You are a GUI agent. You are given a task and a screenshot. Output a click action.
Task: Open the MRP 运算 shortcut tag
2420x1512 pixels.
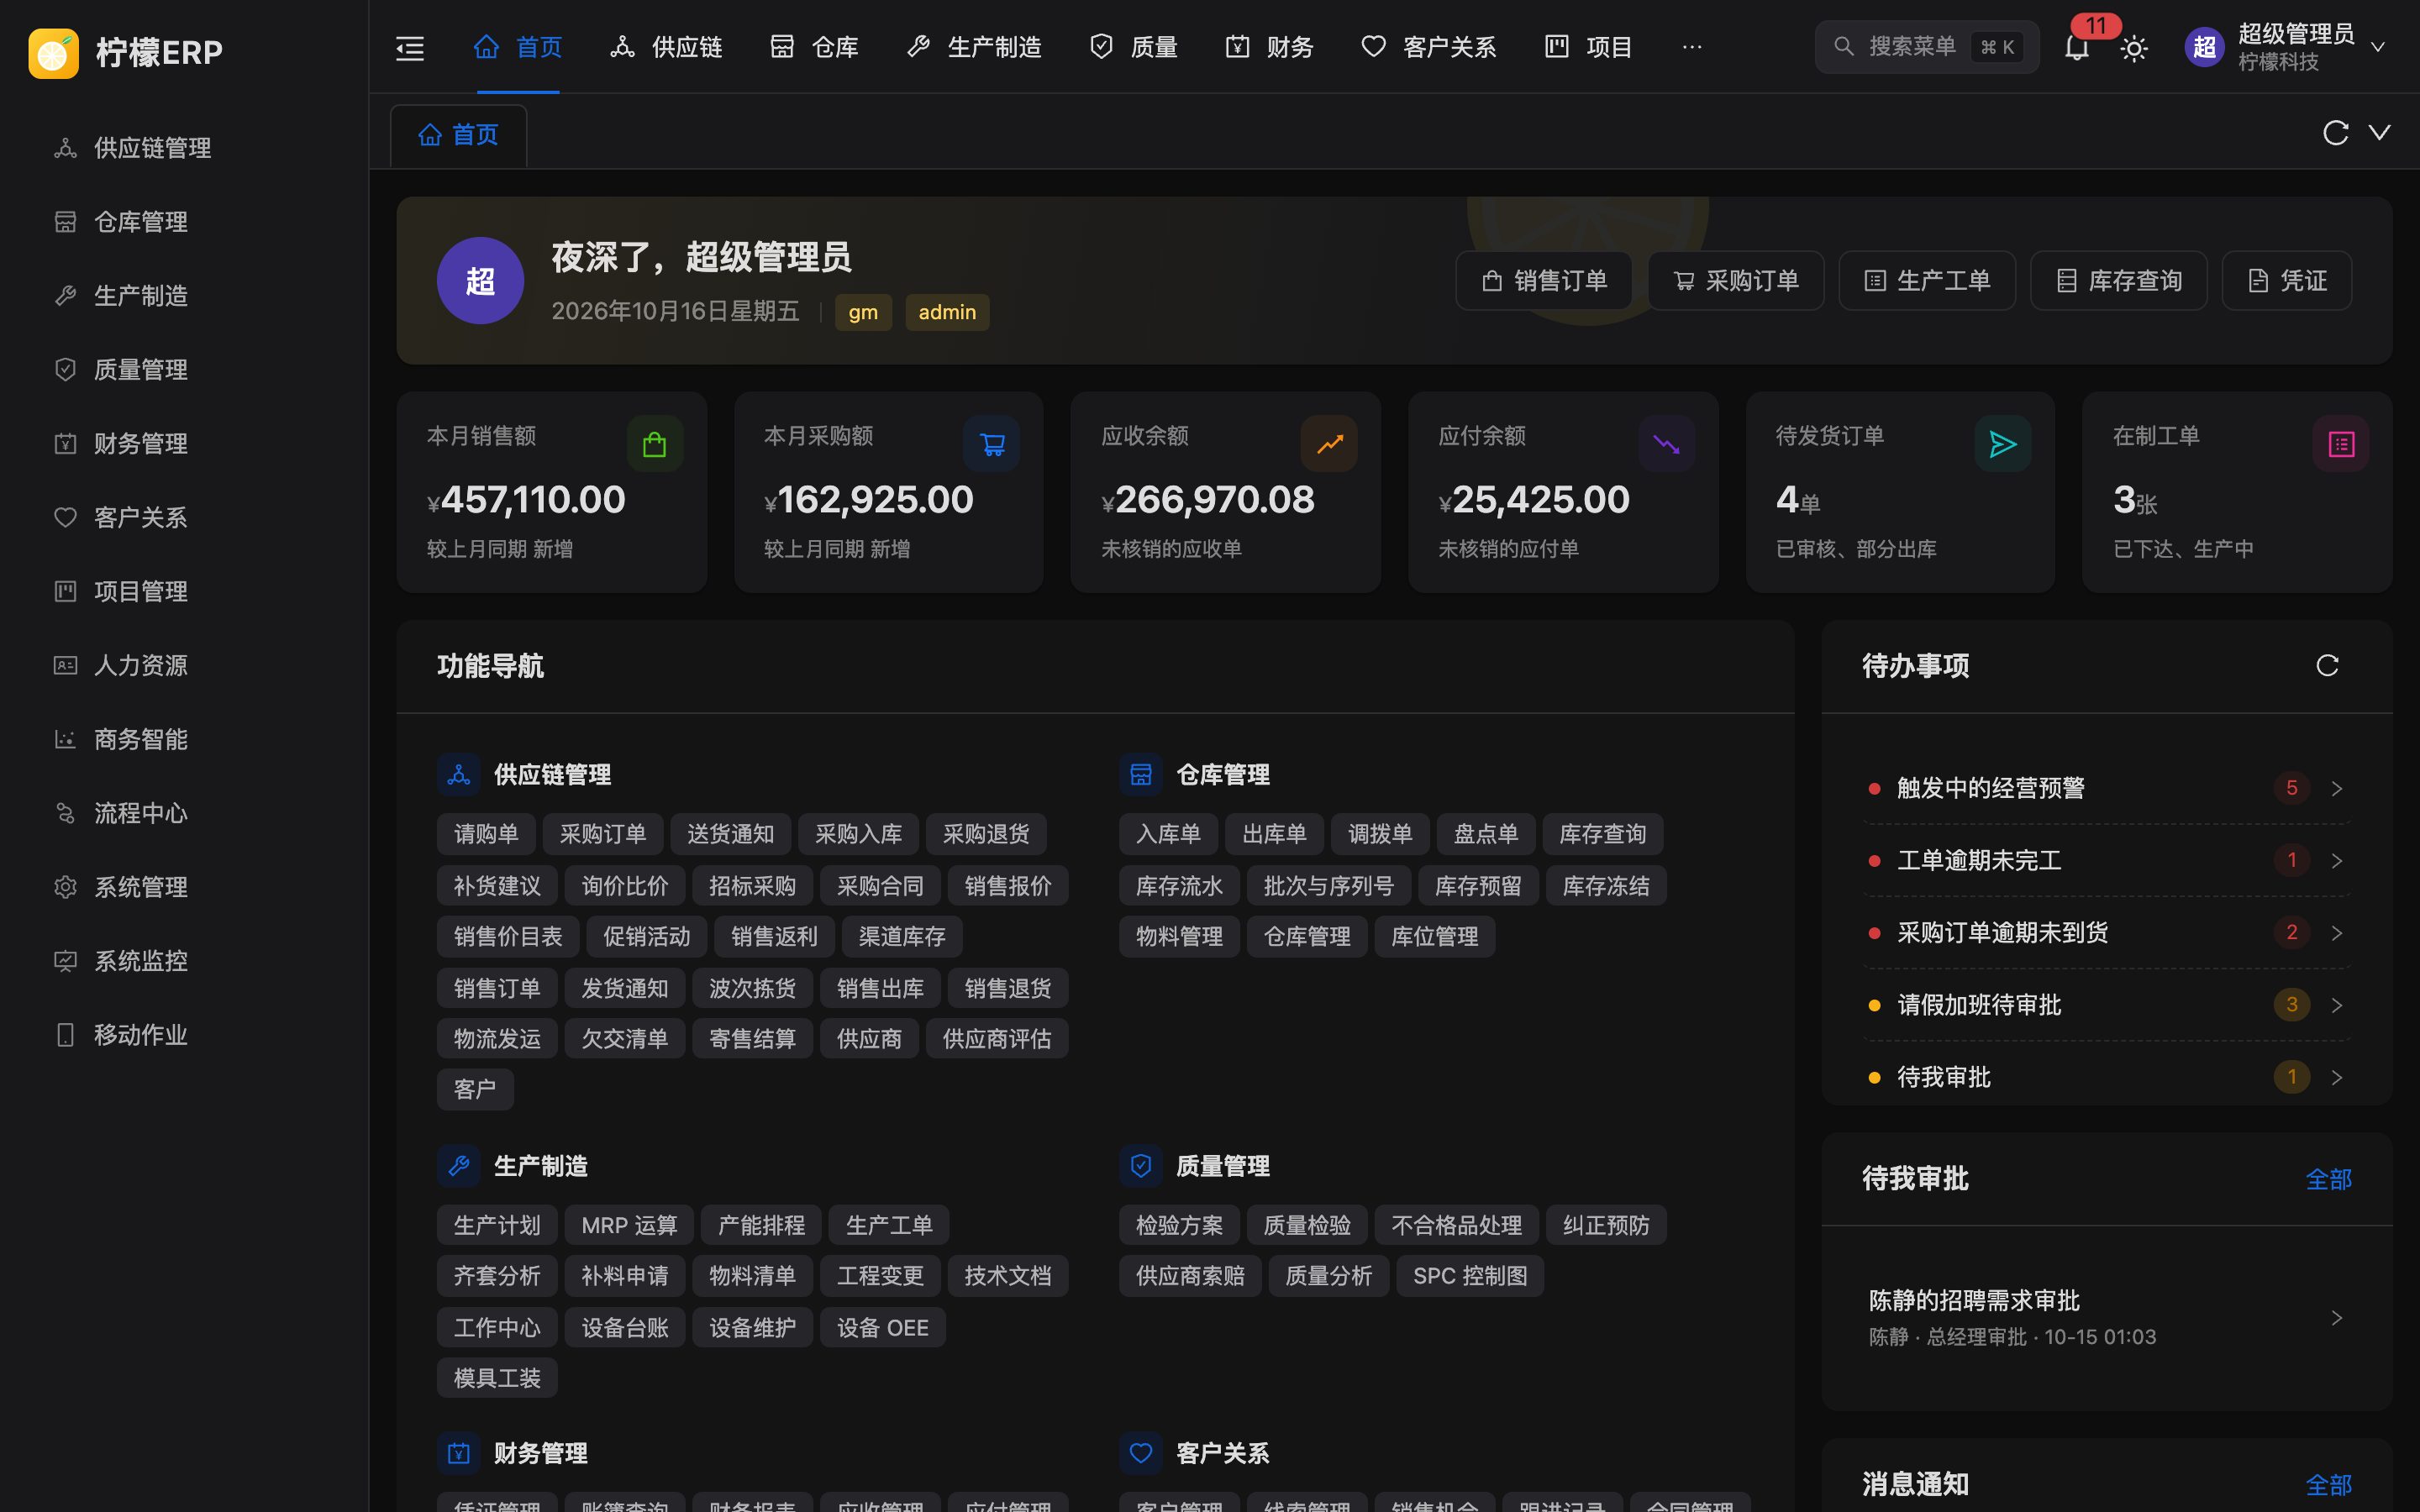(x=629, y=1226)
